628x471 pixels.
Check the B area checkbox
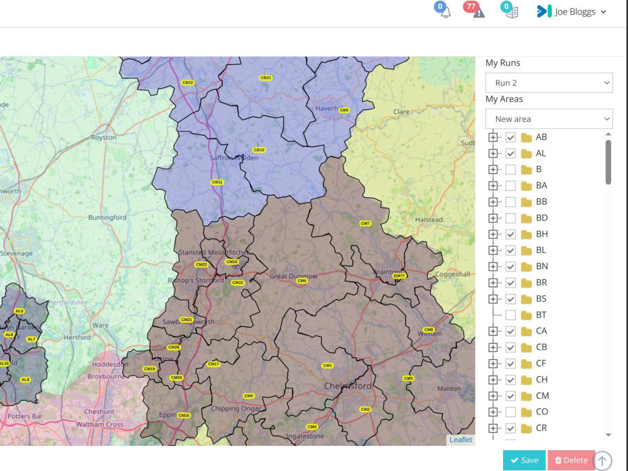coord(510,170)
